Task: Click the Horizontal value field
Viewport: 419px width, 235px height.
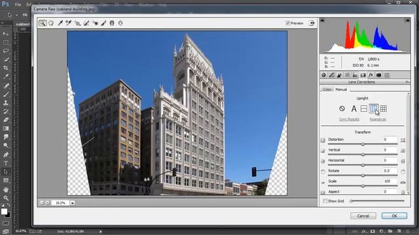Action: pyautogui.click(x=390, y=161)
